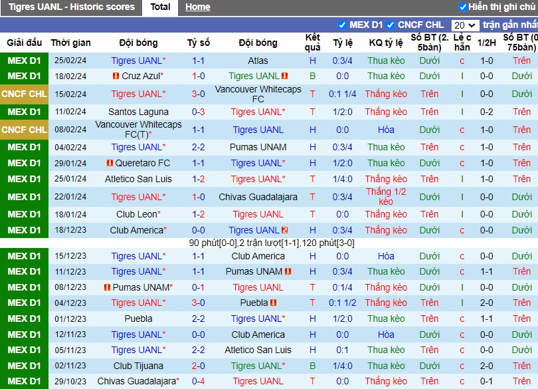Click Chivas Guadalajara in the 29/10/23 row
The height and width of the screenshot is (389, 538).
(138, 381)
